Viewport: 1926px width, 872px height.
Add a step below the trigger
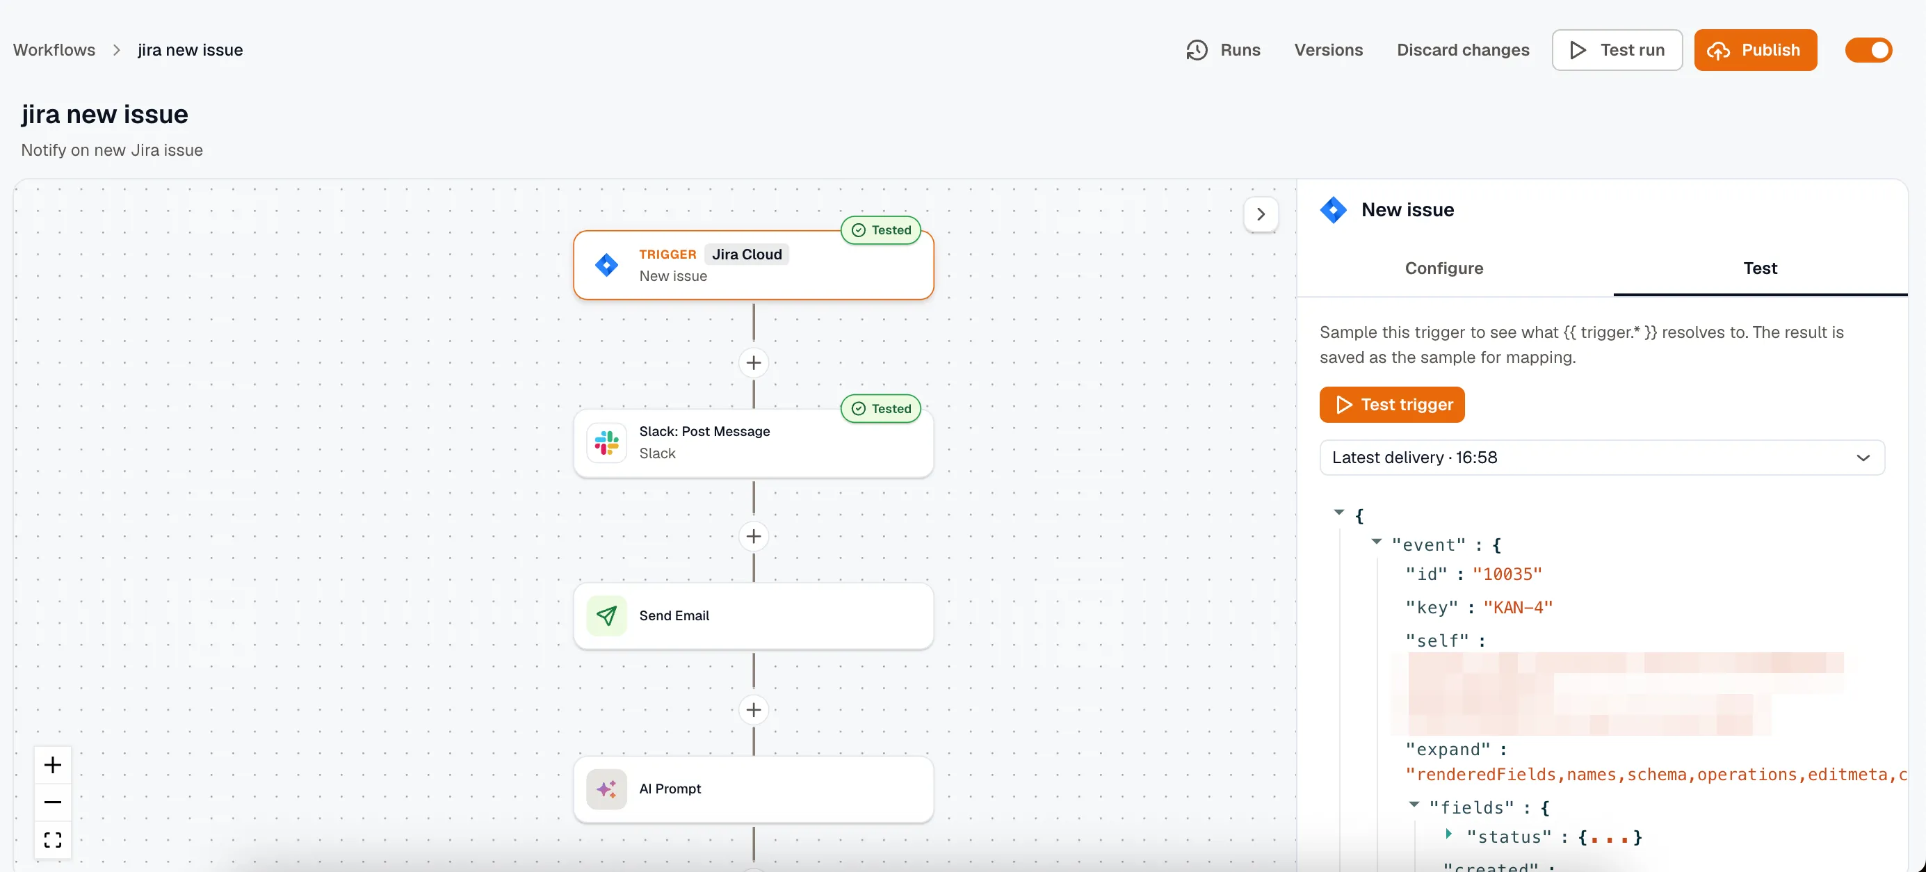(753, 363)
